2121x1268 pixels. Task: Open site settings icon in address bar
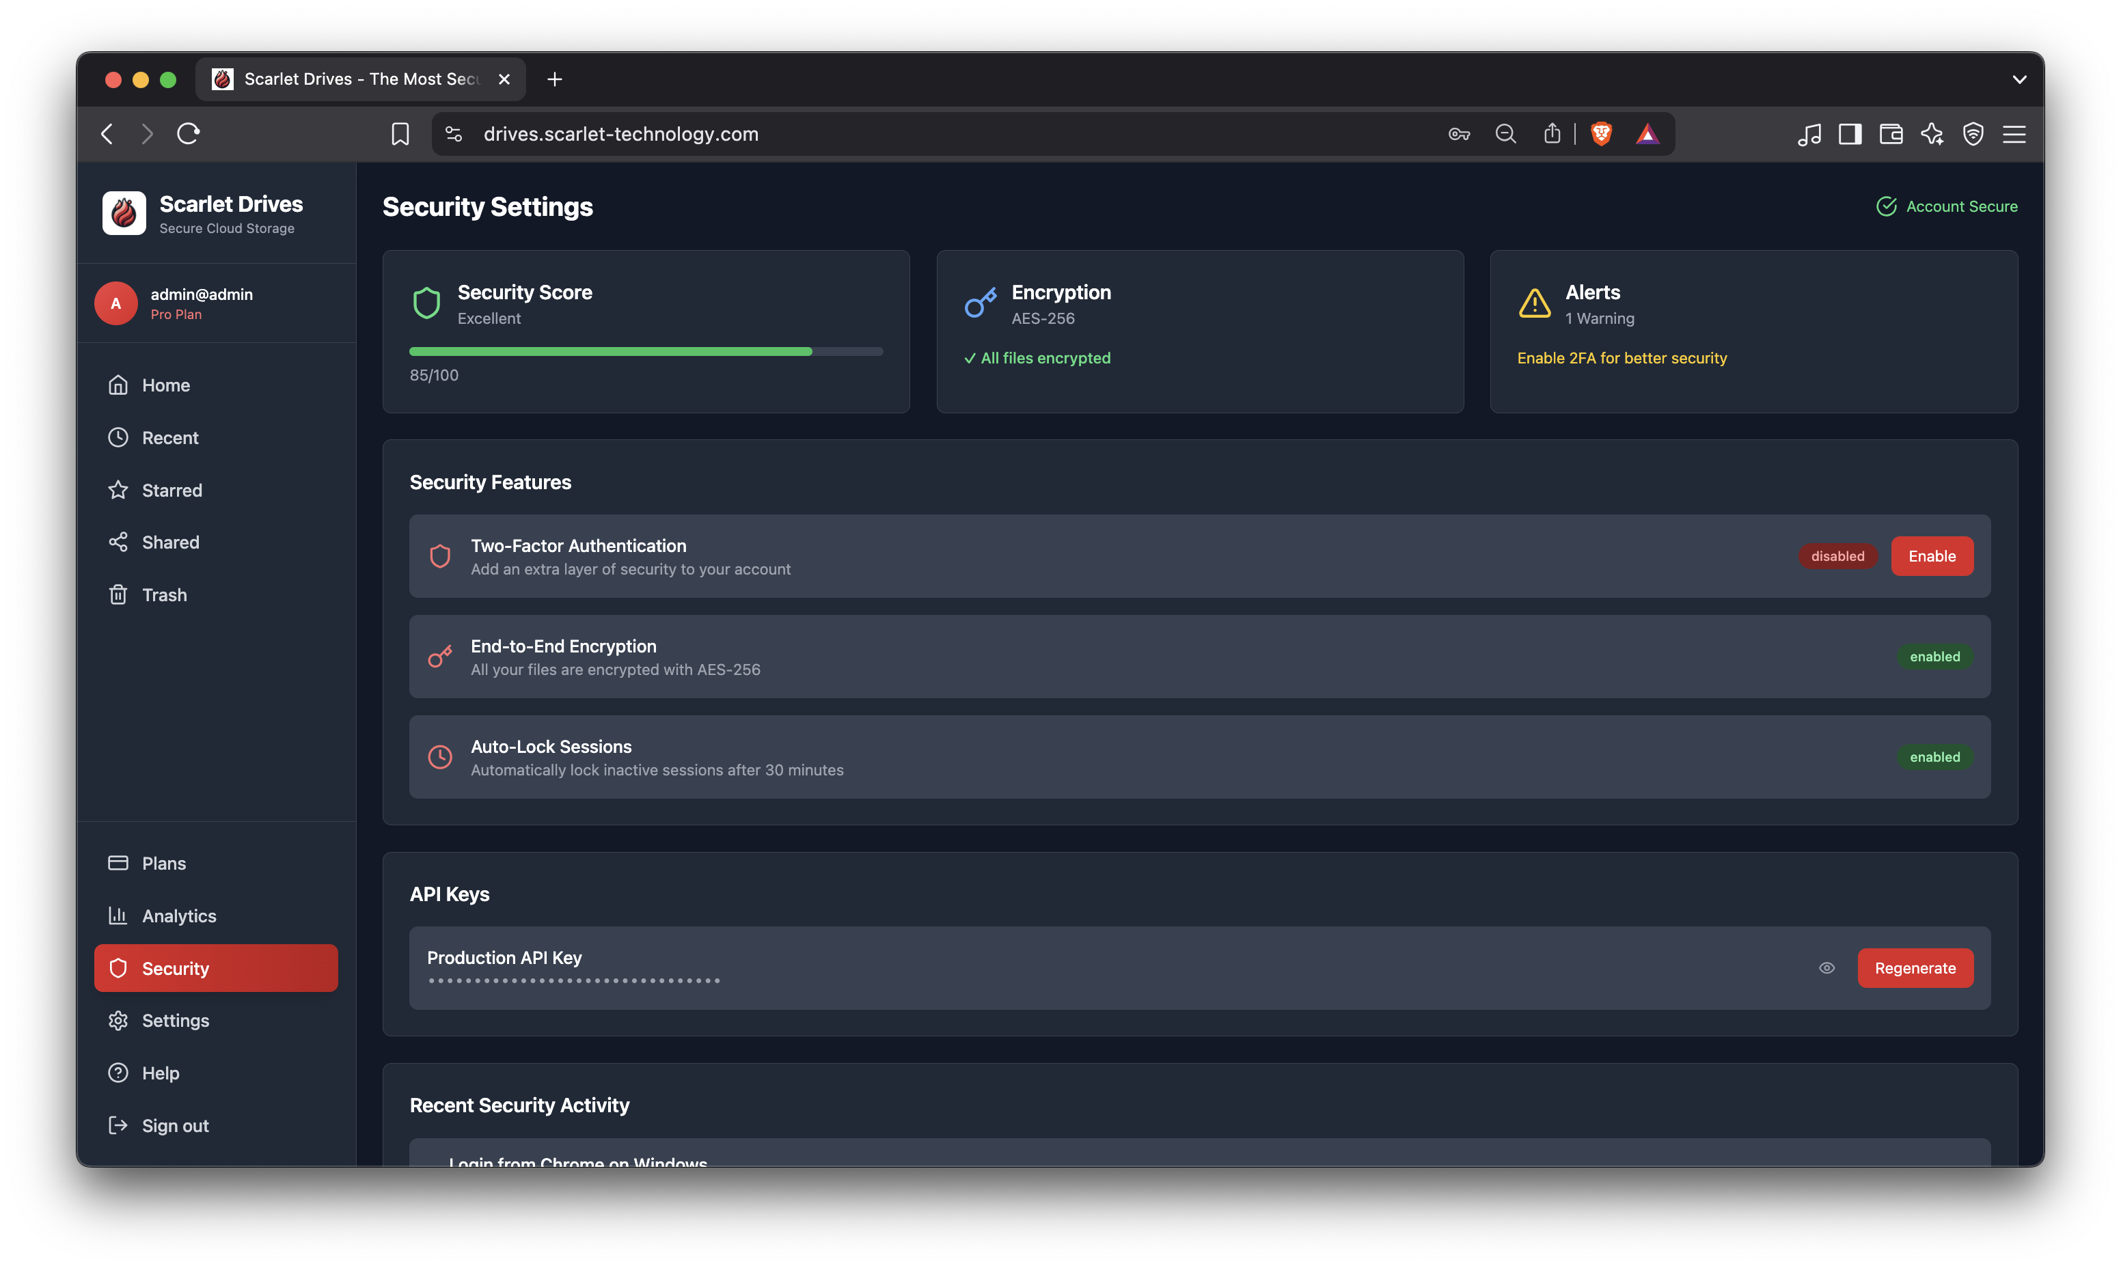click(x=454, y=134)
